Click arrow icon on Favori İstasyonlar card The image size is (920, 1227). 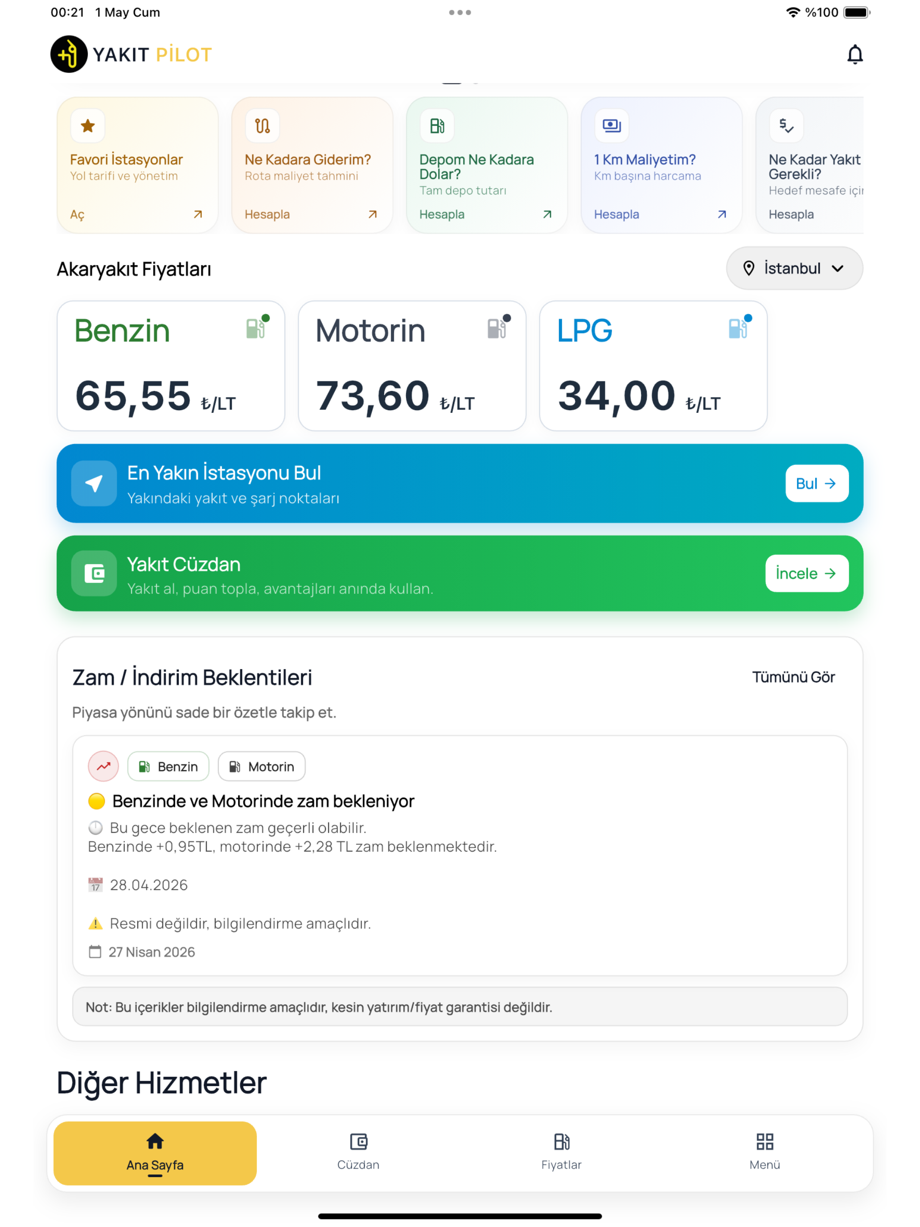pos(198,214)
